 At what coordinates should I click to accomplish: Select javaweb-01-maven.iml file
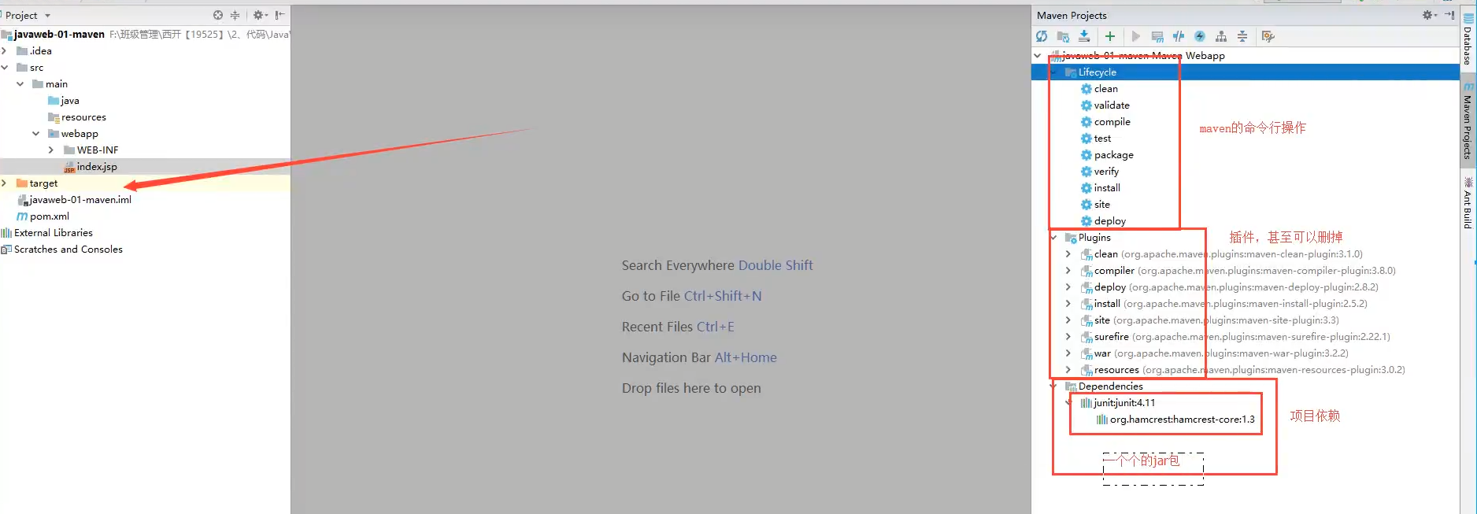[x=74, y=200]
